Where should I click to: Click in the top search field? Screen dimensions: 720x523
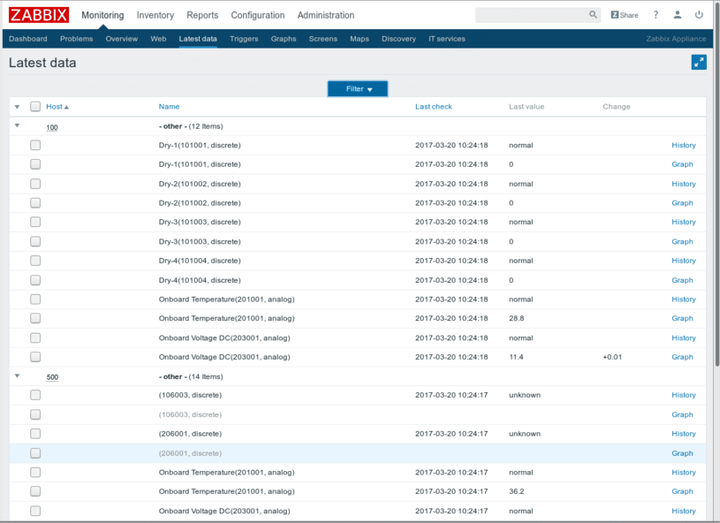coord(530,15)
